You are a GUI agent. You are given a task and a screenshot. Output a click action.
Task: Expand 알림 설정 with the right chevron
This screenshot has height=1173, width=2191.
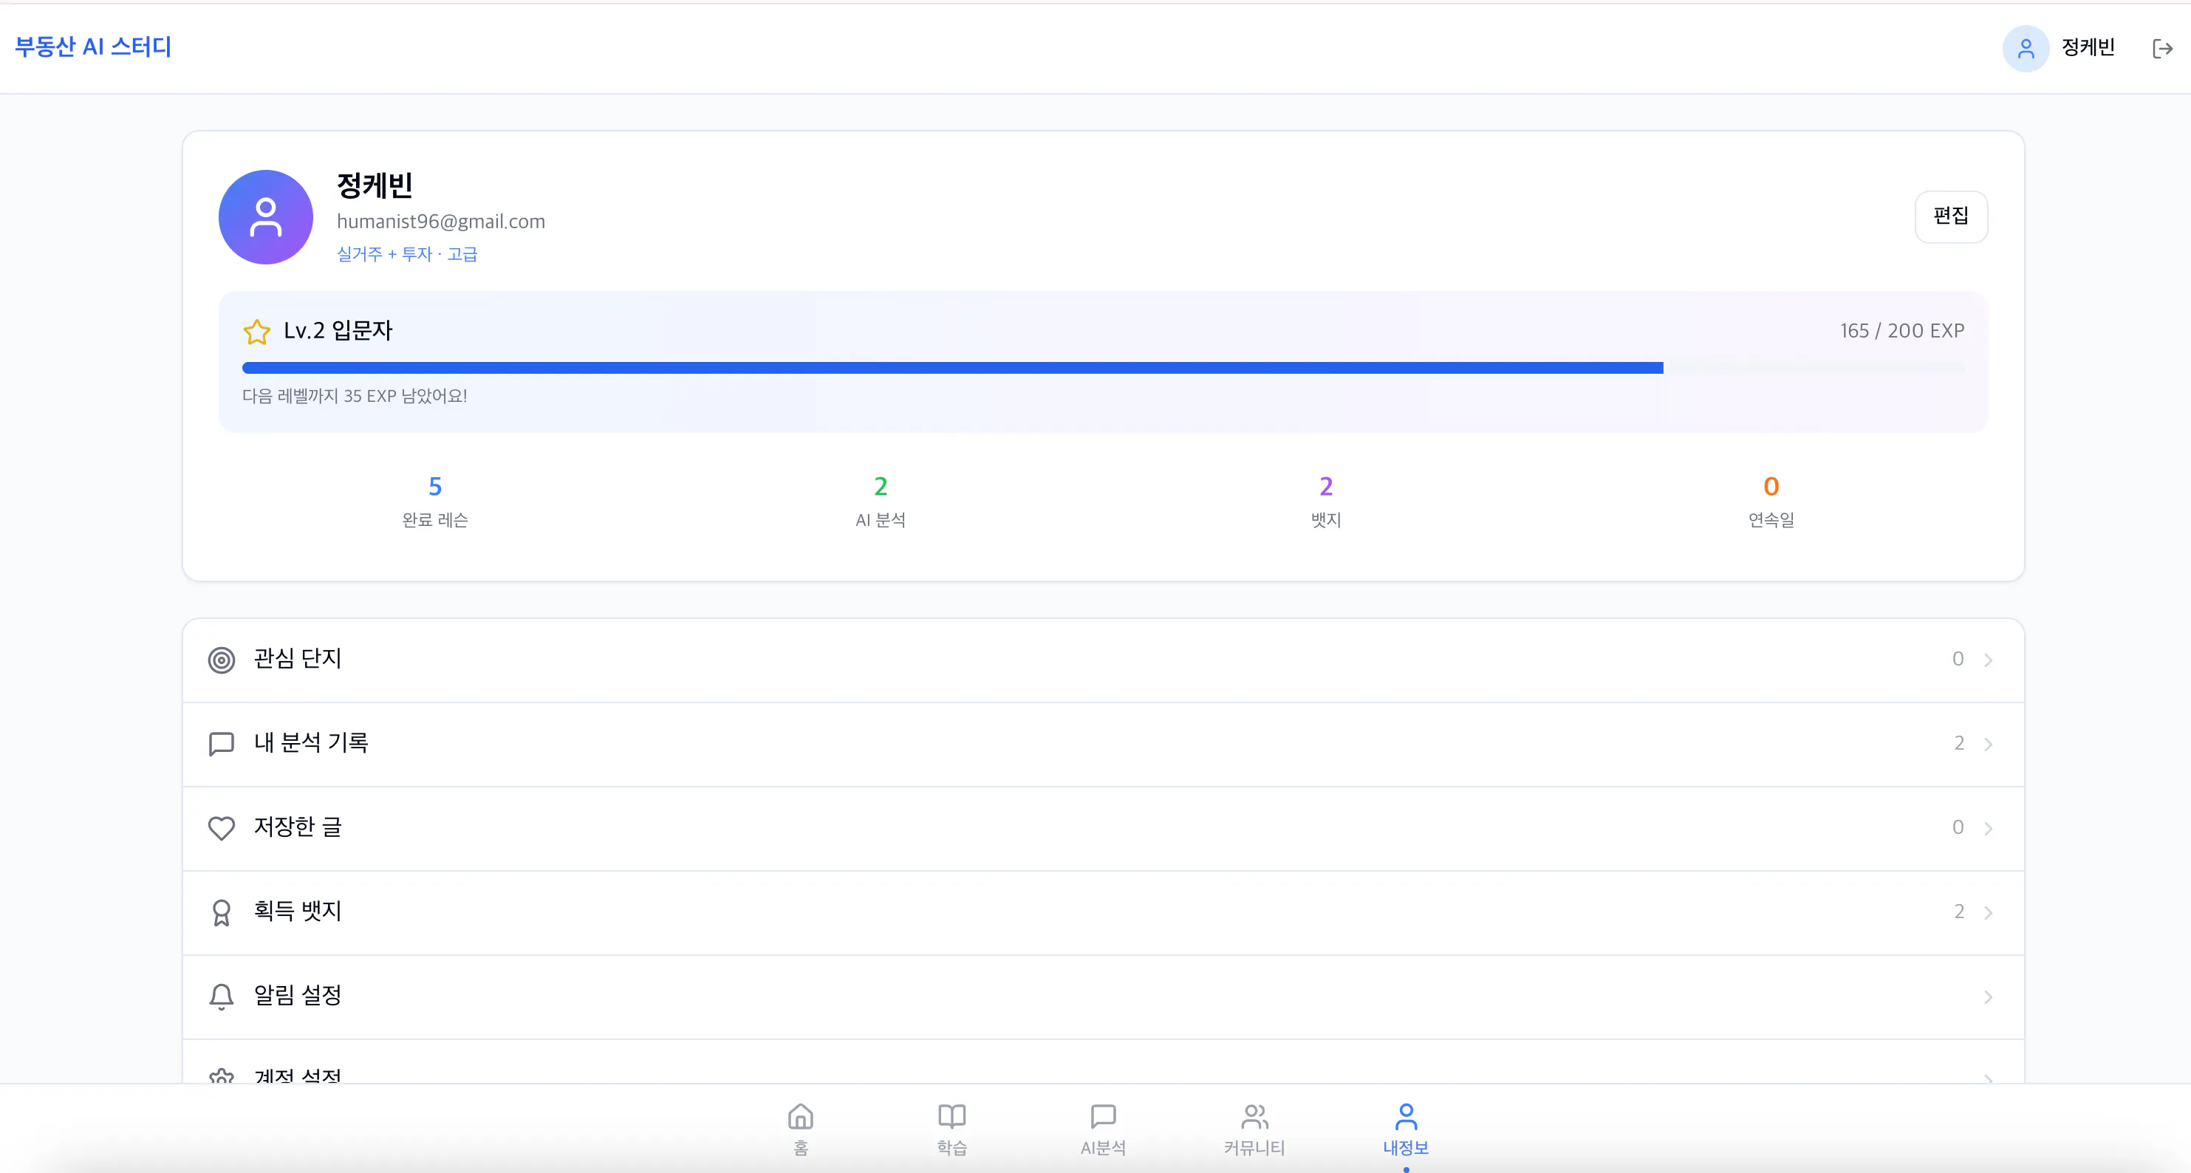[x=1988, y=997]
